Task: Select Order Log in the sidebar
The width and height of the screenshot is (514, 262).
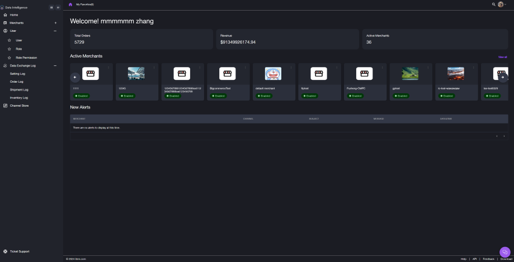Action: [17, 82]
